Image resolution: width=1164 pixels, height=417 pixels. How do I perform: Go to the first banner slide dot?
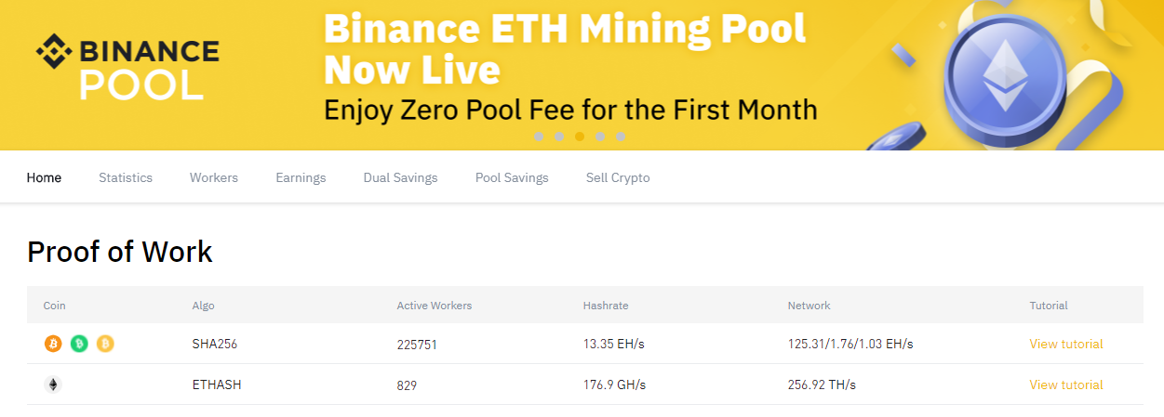pyautogui.click(x=539, y=137)
